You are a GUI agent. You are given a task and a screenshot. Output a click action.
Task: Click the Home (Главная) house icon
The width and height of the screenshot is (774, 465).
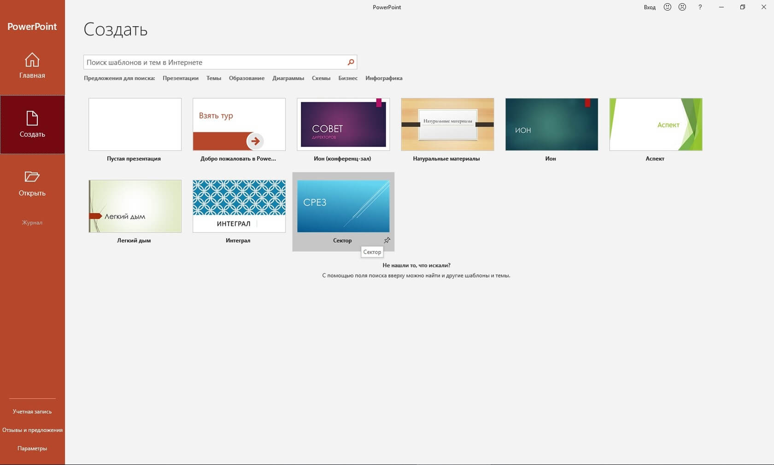click(x=32, y=60)
